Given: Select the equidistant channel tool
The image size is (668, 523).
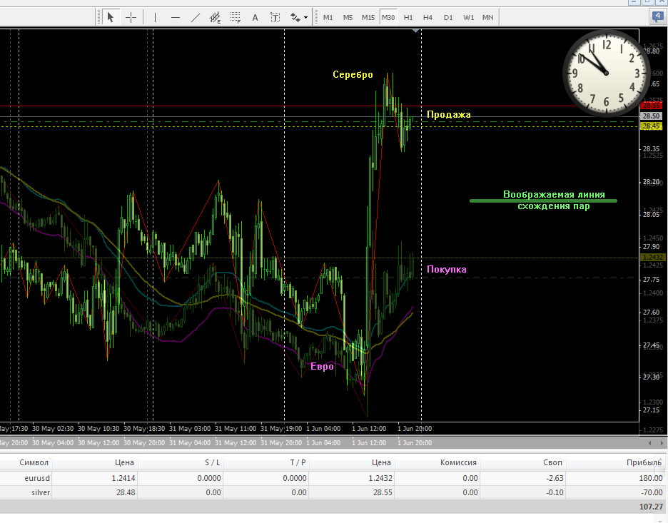Looking at the screenshot, I should pyautogui.click(x=215, y=17).
